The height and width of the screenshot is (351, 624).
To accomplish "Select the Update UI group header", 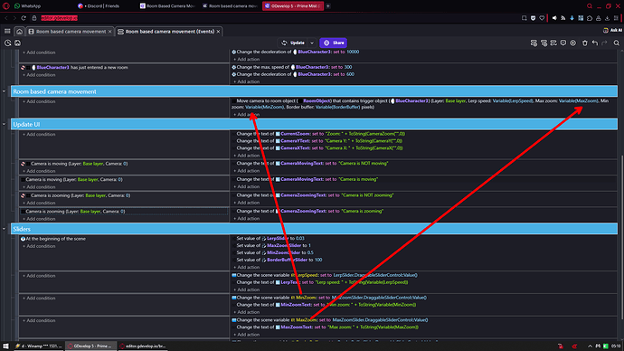I will (314, 124).
